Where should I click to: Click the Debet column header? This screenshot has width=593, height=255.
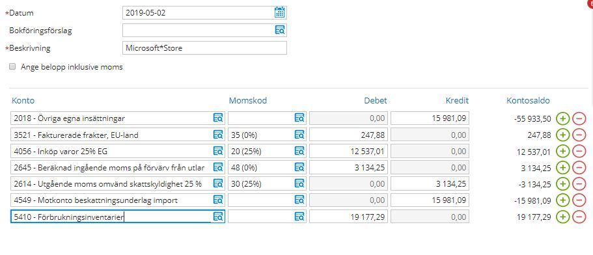pyautogui.click(x=376, y=100)
